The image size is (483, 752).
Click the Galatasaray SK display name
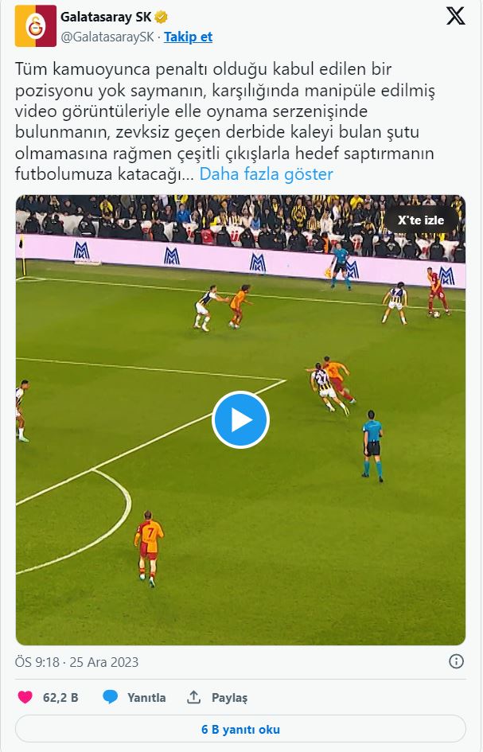(x=106, y=17)
